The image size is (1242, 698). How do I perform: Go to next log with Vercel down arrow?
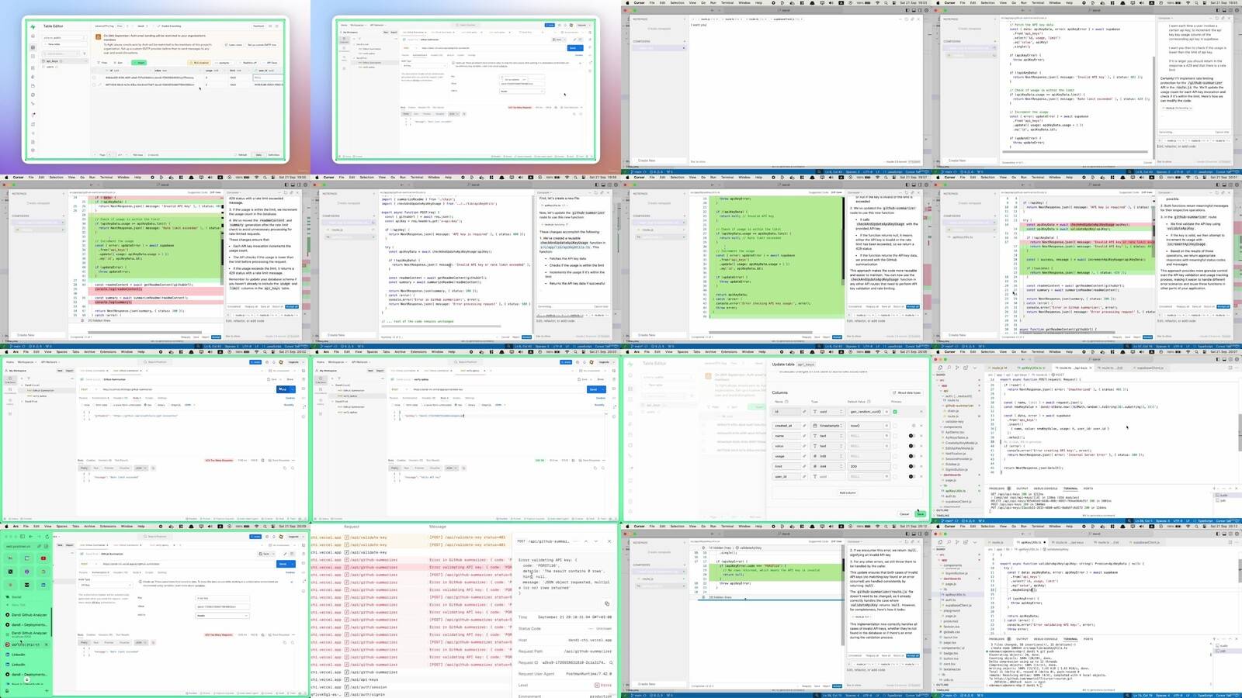click(596, 541)
